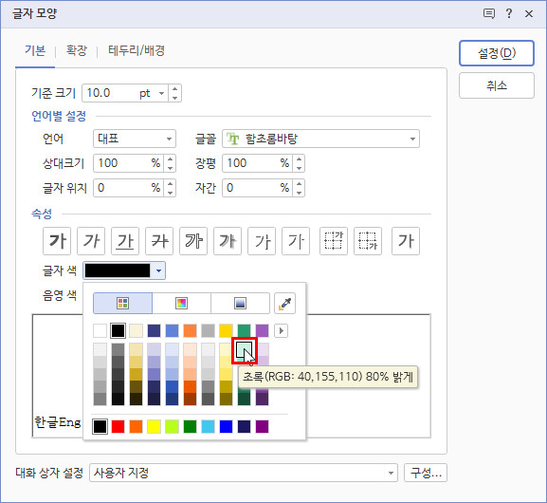Screen dimensions: 547x503
Task: Click the 취소 cancel button
Action: pyautogui.click(x=497, y=85)
